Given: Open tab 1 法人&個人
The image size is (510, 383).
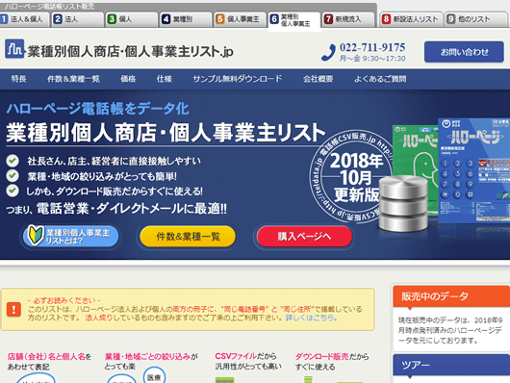Looking at the screenshot, I should coord(24,19).
